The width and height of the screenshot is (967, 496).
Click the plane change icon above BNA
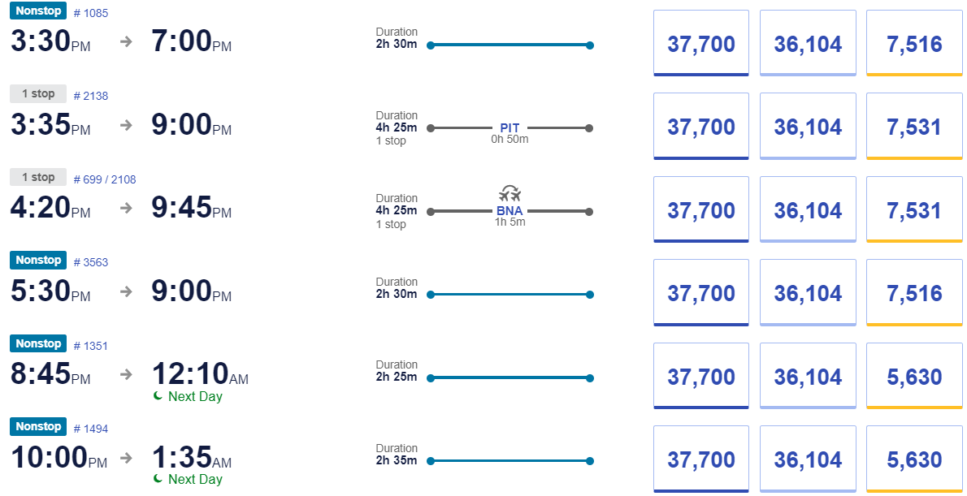(x=510, y=194)
